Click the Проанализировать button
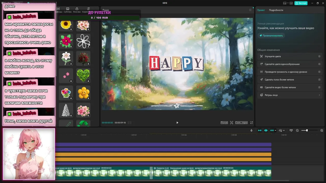This screenshot has width=326, height=183. 271,36
